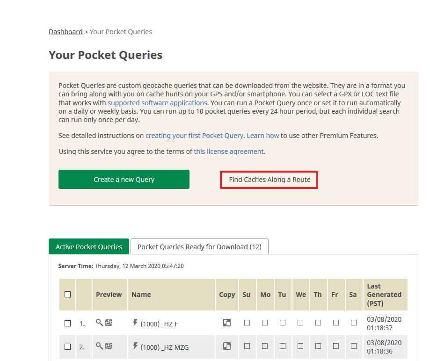The width and height of the screenshot is (430, 361).
Task: Open map preview icon for query 1
Action: click(109, 323)
